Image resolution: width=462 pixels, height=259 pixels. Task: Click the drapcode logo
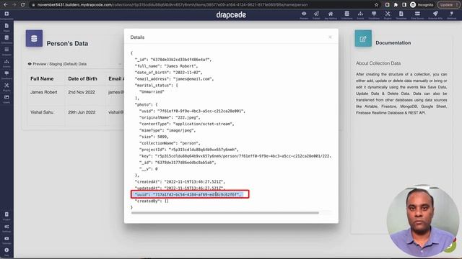point(231,14)
